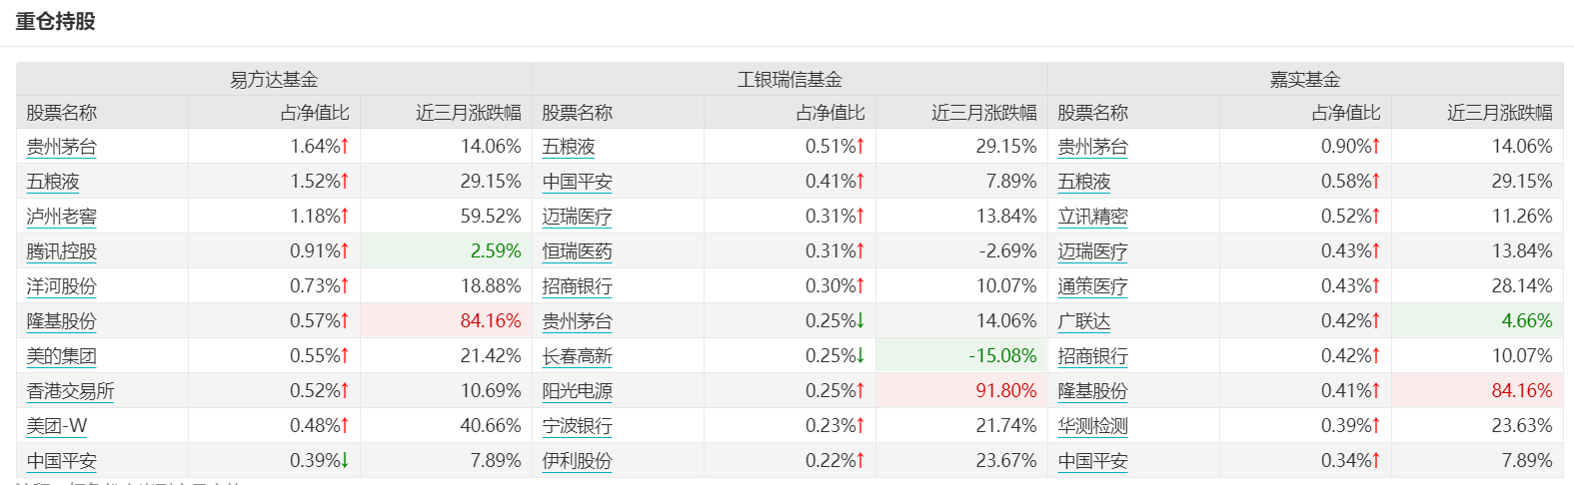Screen dimensions: 1574x485
Task: Open 隆基股份 link under 易方达基金
Action: coord(61,321)
